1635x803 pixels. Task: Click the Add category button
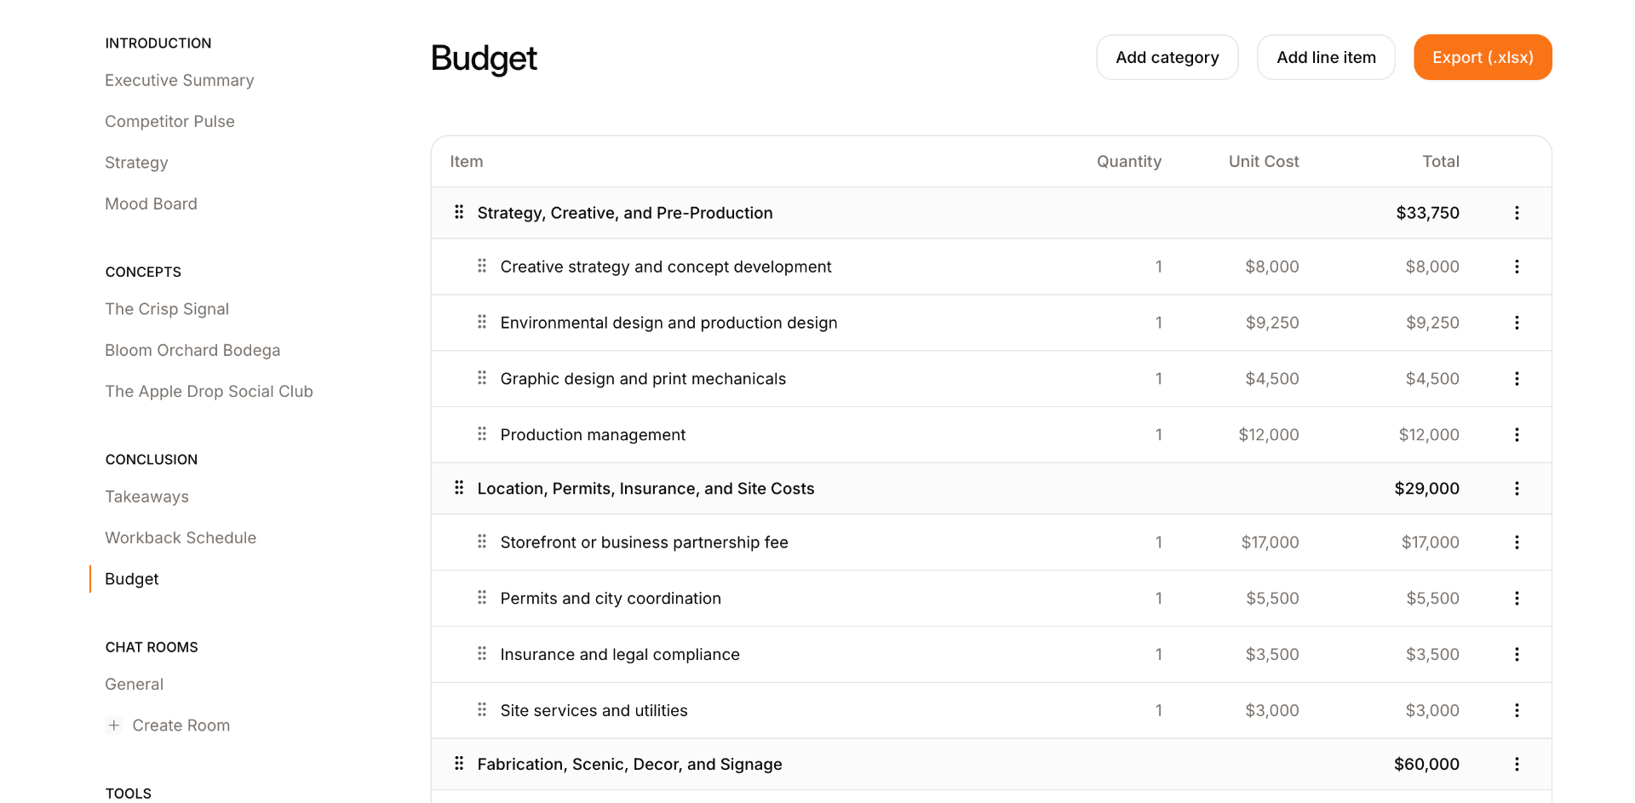pyautogui.click(x=1167, y=57)
